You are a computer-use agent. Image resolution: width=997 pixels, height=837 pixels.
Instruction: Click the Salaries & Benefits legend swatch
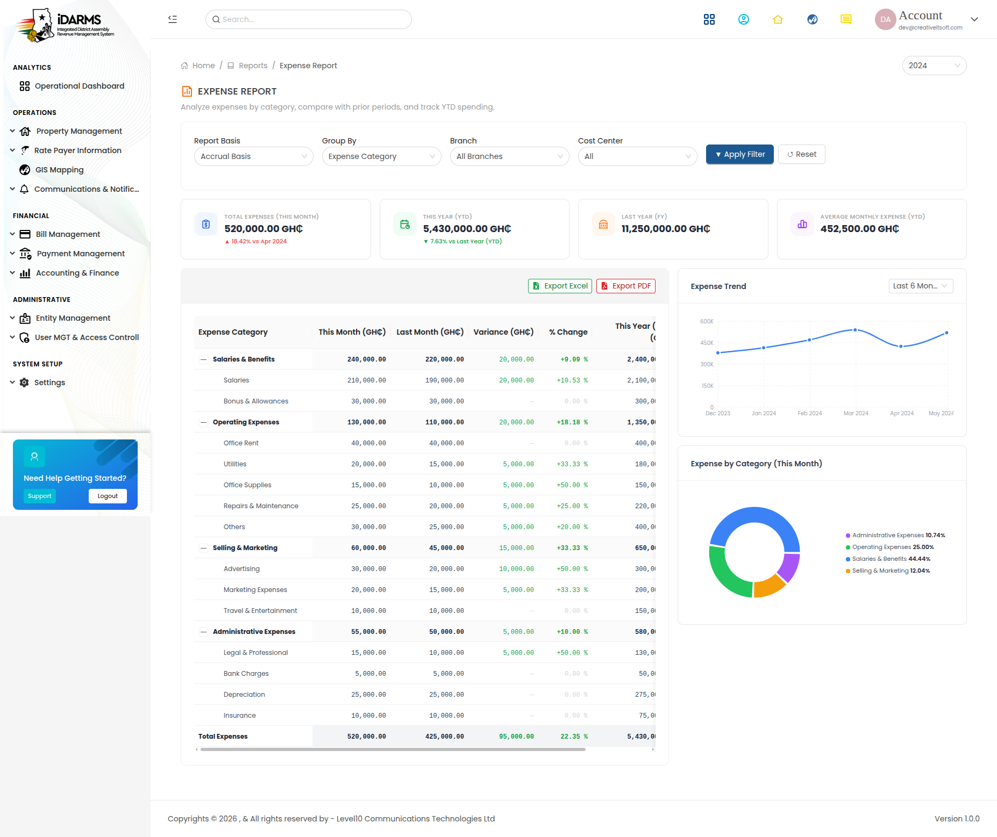[848, 559]
